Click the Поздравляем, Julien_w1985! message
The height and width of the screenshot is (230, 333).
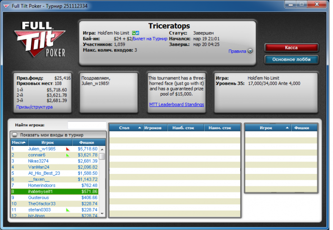coord(96,81)
